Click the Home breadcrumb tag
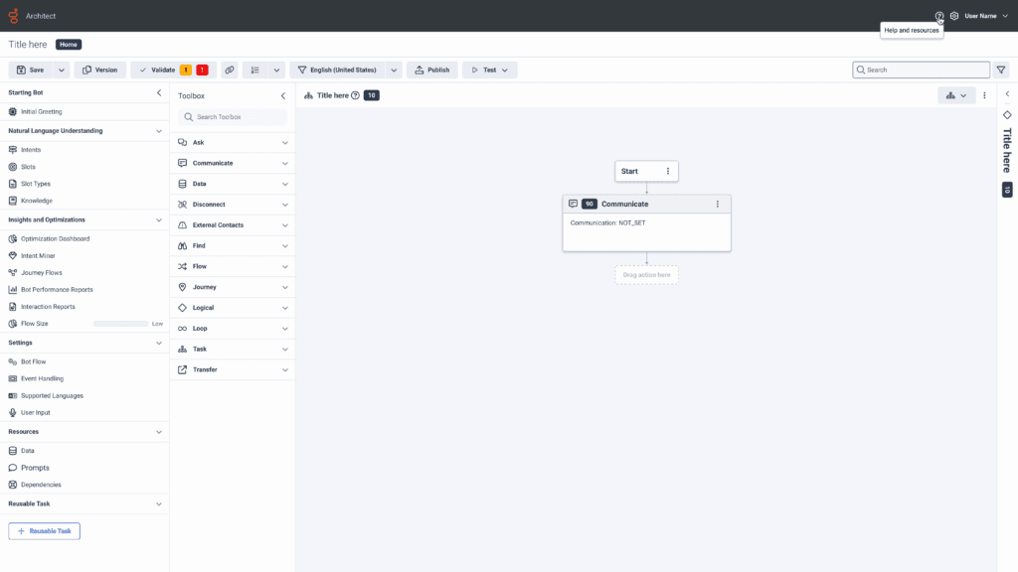 click(x=68, y=44)
